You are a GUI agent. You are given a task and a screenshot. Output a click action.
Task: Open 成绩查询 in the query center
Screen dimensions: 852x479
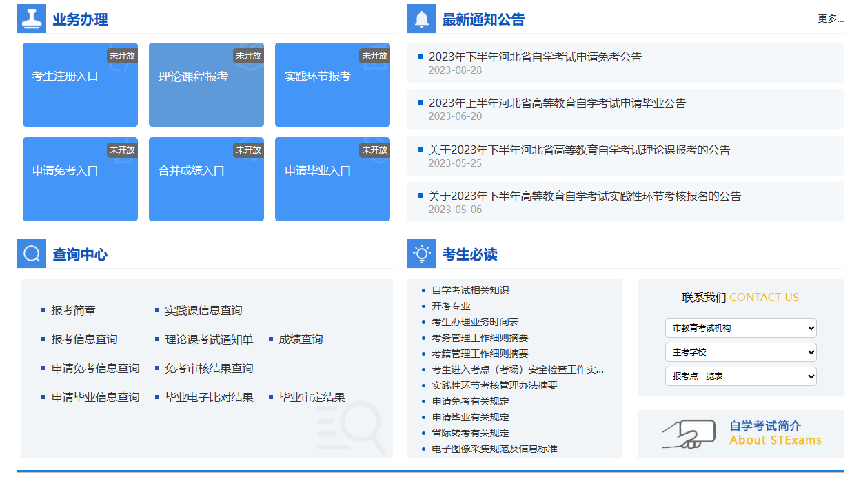tap(301, 339)
